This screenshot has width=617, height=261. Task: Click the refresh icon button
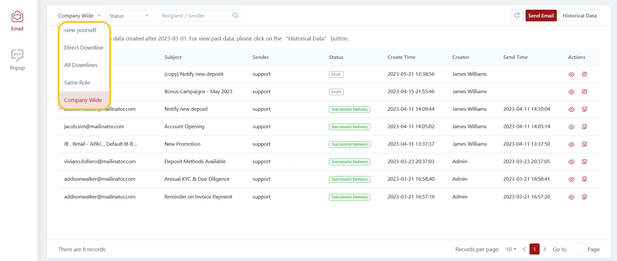(517, 16)
